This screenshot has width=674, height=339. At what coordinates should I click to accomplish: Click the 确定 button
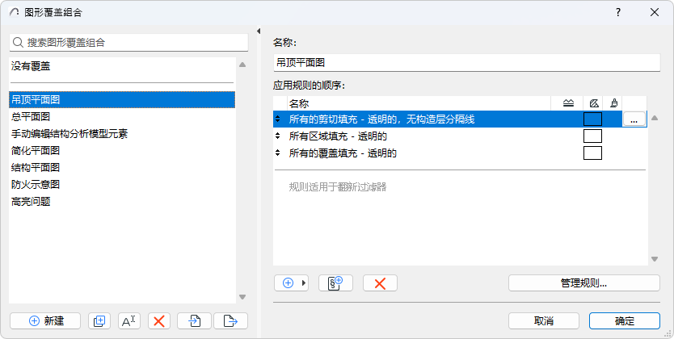tap(625, 321)
